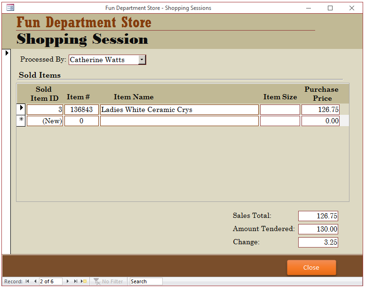The height and width of the screenshot is (288, 365).
Task: Click the Sold Items section label
Action: point(40,75)
